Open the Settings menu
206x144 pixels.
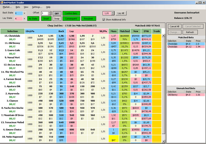(37, 7)
